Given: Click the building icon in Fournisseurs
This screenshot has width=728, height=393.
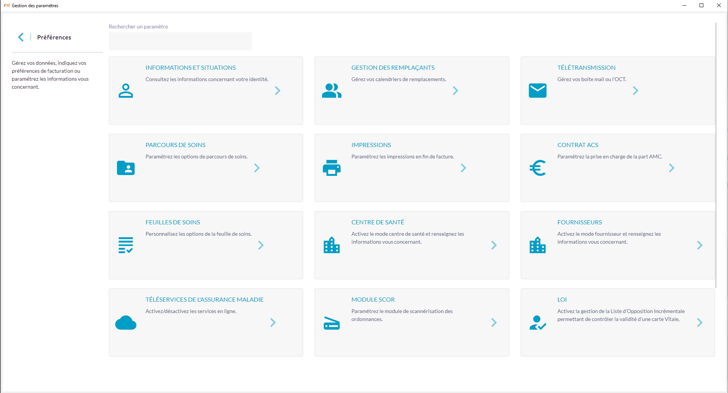Looking at the screenshot, I should click(x=537, y=245).
